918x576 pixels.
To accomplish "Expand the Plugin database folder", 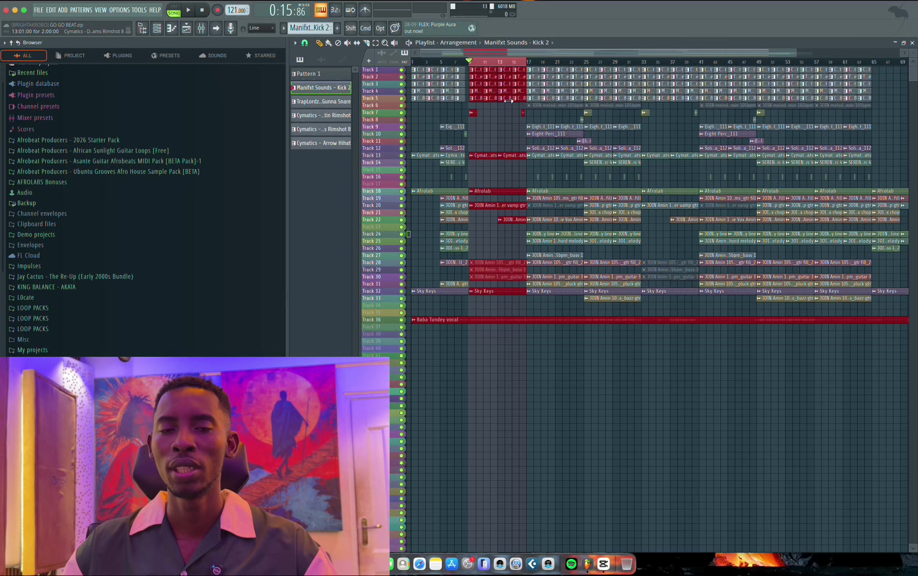I will coord(38,84).
